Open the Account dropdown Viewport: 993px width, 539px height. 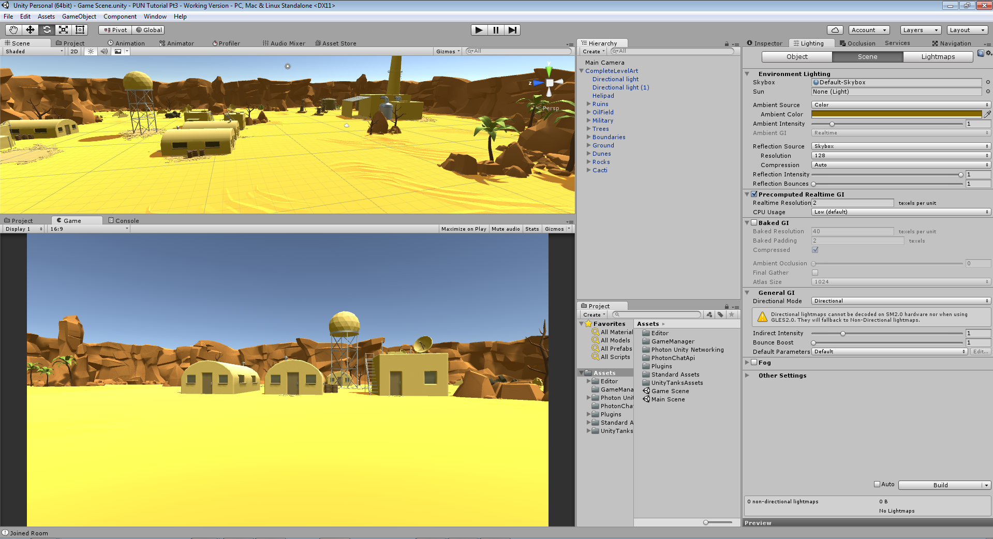pos(869,30)
